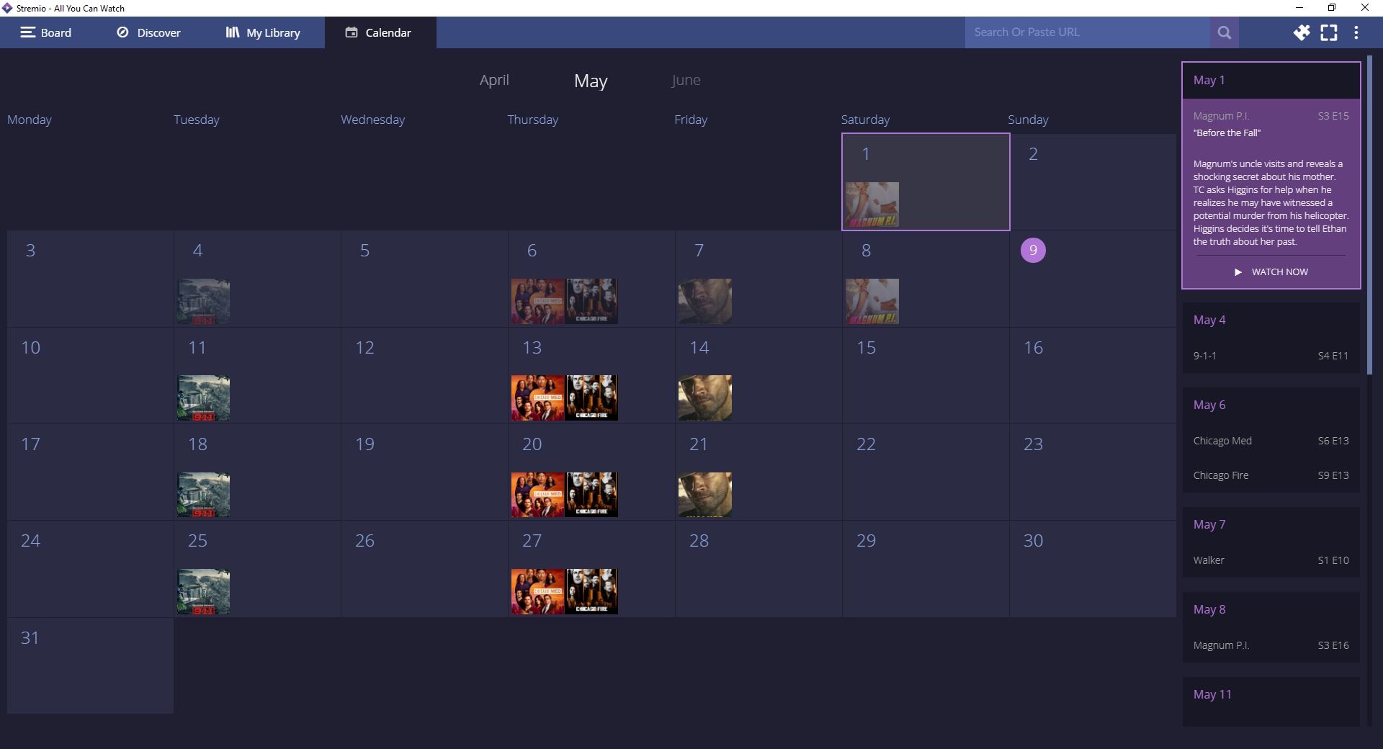Open My Library tab
The width and height of the screenshot is (1383, 749).
263,32
